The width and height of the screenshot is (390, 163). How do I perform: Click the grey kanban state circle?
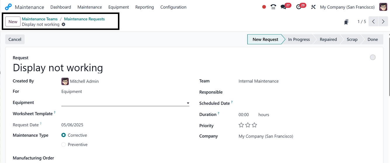coord(372,58)
